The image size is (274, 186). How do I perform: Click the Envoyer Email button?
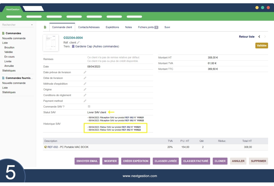[x=87, y=161]
